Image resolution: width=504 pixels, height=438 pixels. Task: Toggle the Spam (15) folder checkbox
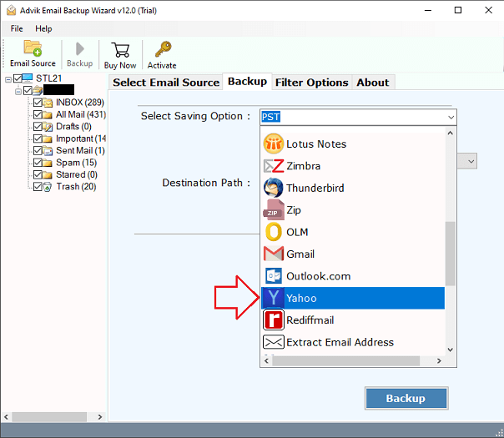(x=38, y=163)
